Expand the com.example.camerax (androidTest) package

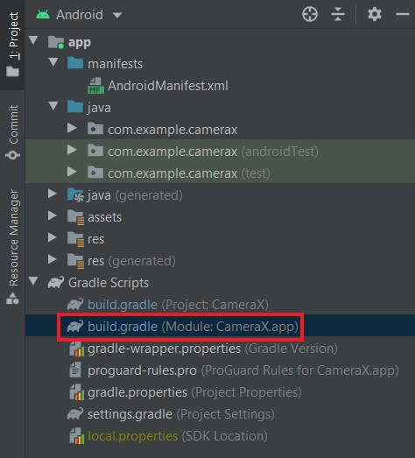click(72, 150)
